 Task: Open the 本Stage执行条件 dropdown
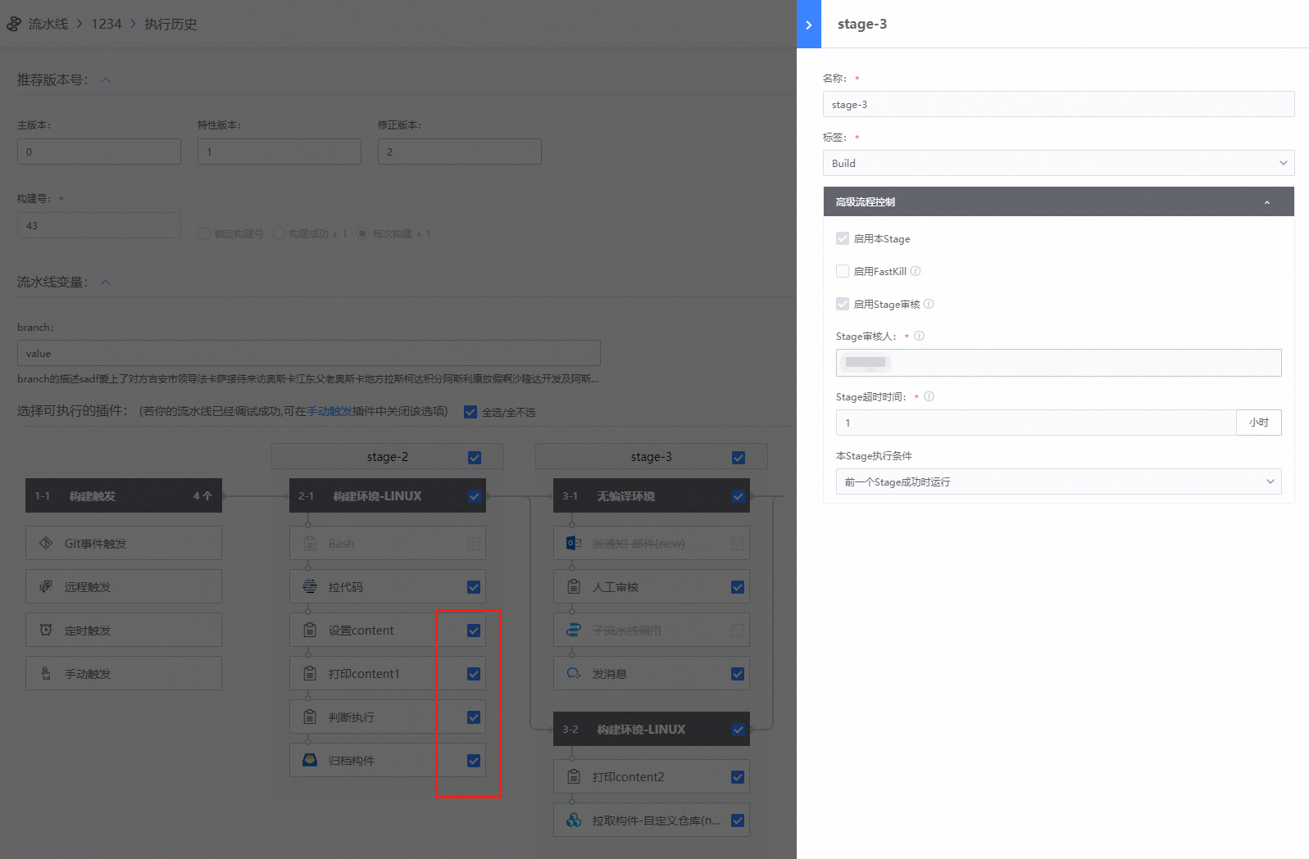(x=1058, y=481)
